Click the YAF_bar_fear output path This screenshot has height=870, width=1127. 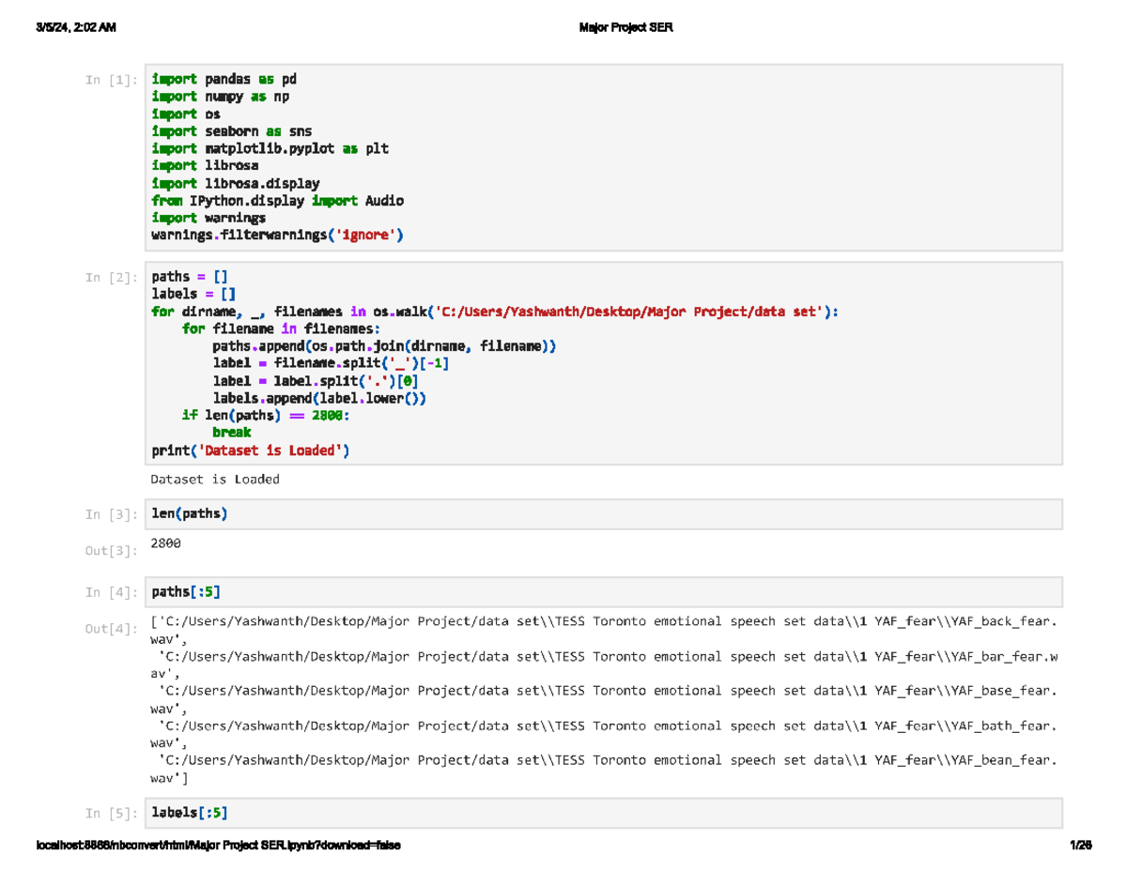[x=603, y=664]
